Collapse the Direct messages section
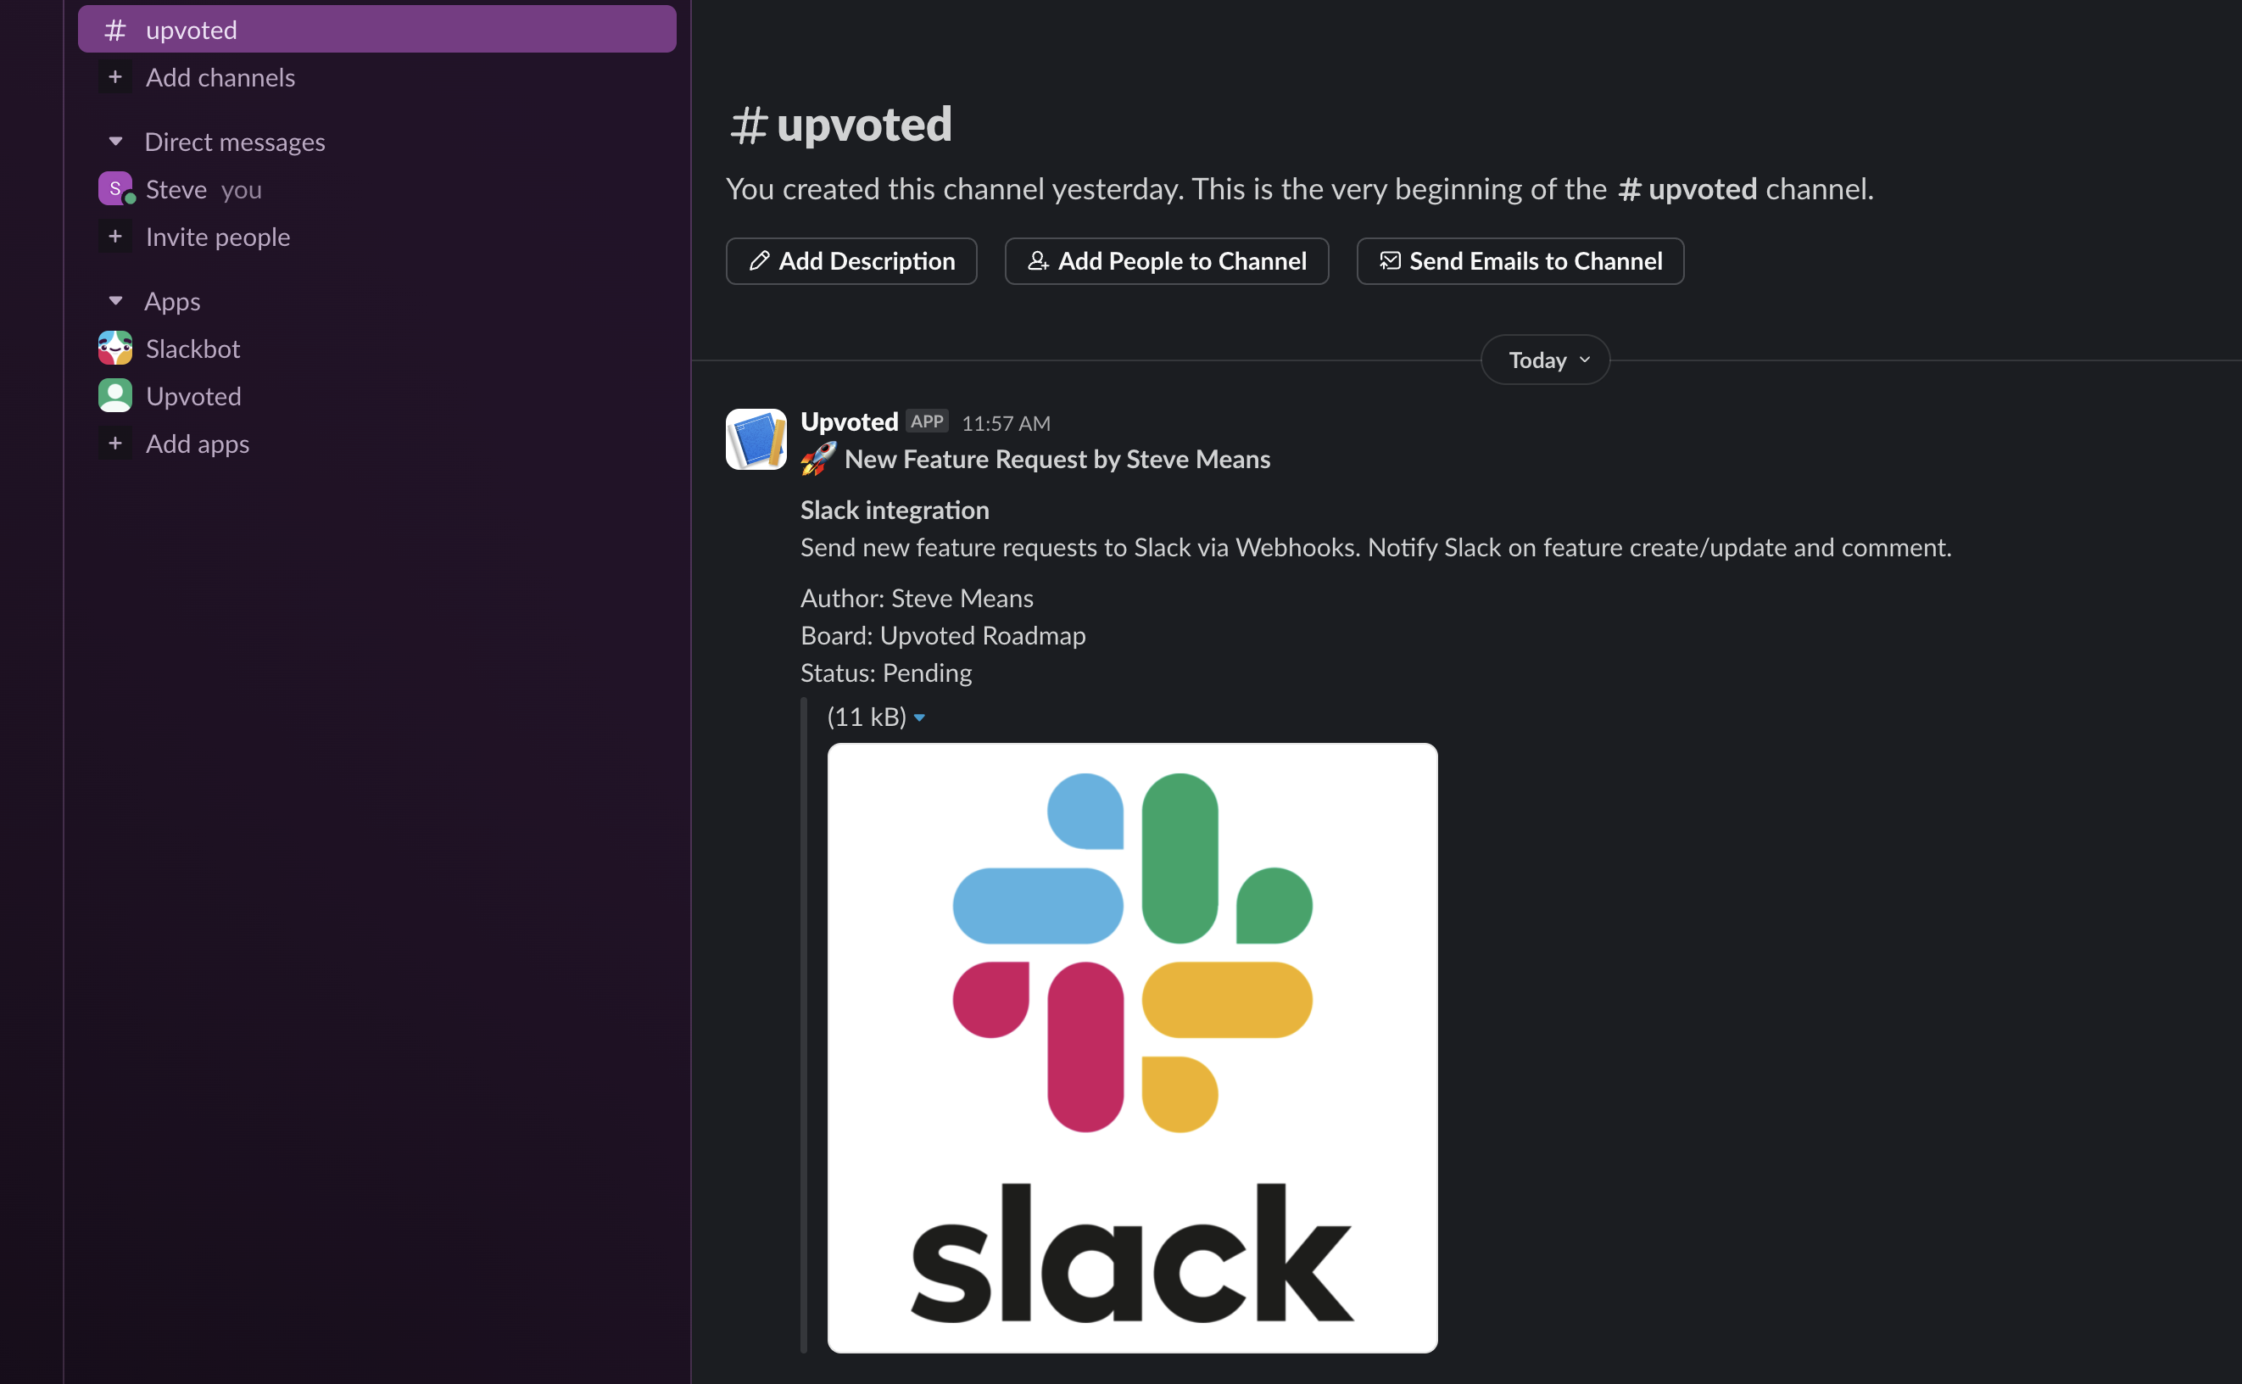Screen dimensions: 2242x1384 pyautogui.click(x=115, y=142)
